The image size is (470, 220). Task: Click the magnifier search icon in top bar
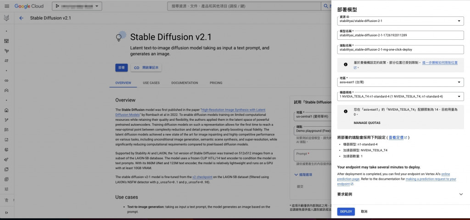[x=326, y=6]
